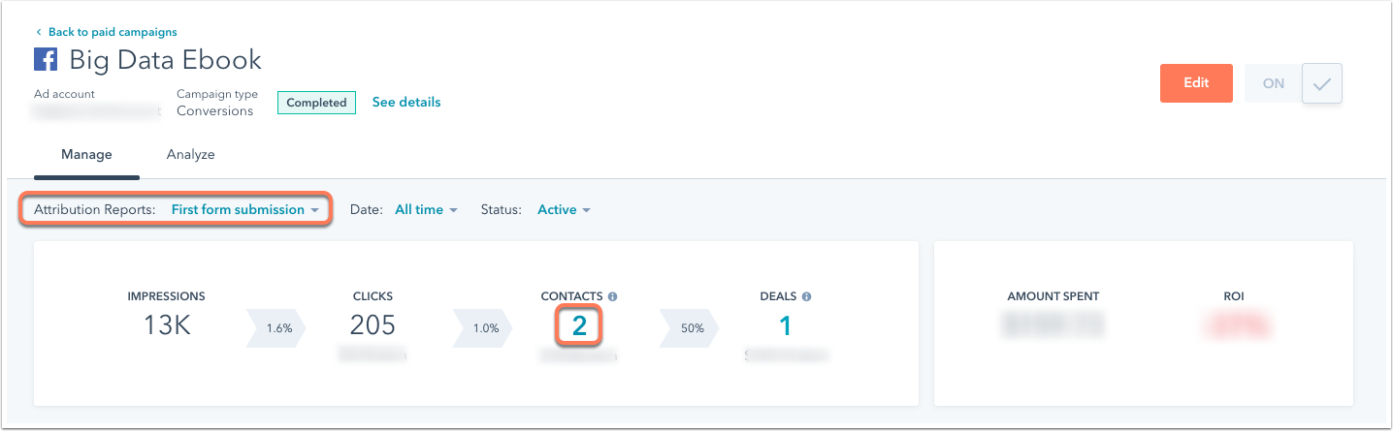Click the Facebook logo icon beside campaign title
Screen dimensions: 1393x431
point(46,60)
